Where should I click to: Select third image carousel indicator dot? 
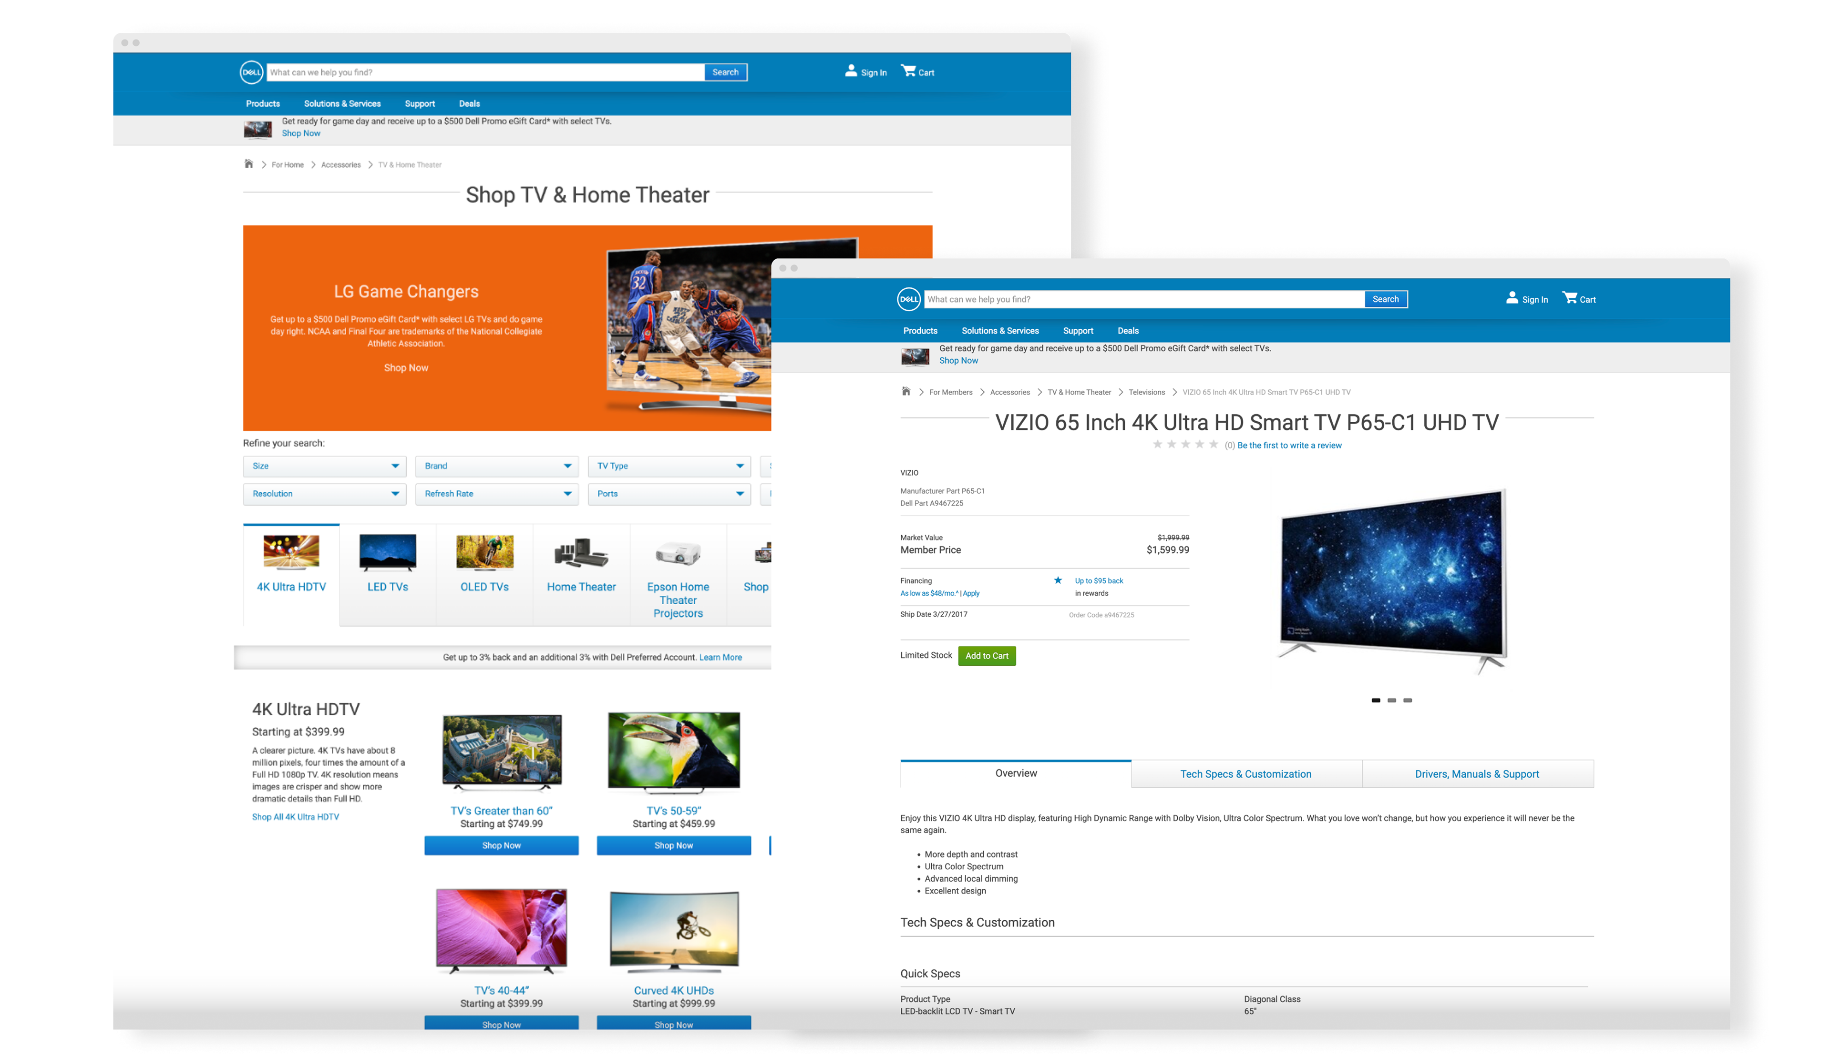tap(1408, 700)
